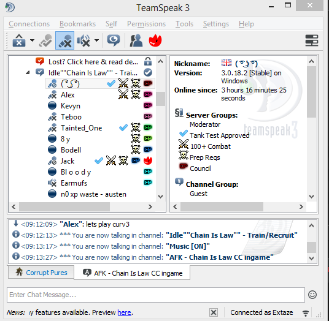Close the news ticker with the X button
329x321 pixels.
(x=214, y=312)
